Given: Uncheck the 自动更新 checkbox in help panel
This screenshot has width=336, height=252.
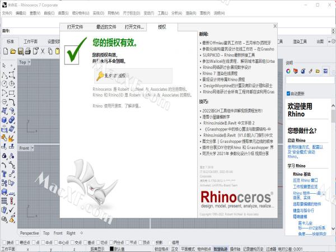Looking at the screenshot, I should point(288,94).
